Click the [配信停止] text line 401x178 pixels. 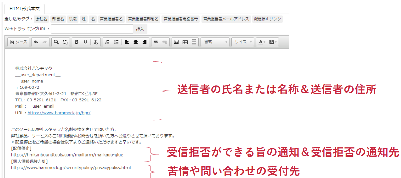coord(21,148)
